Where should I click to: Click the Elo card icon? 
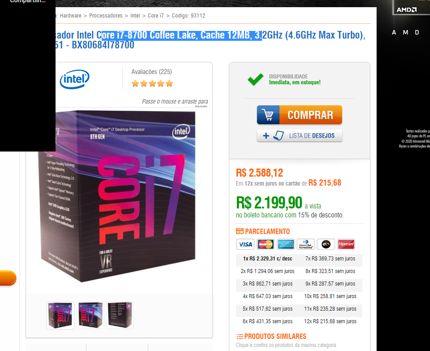(326, 244)
